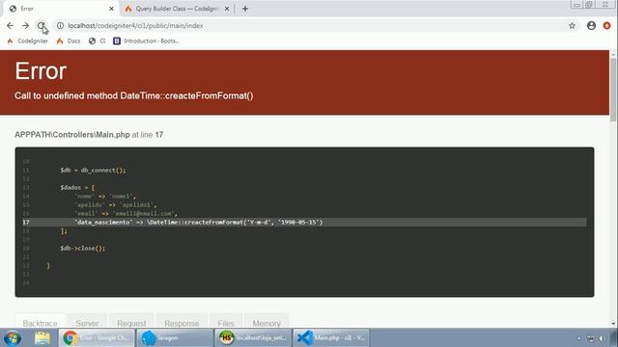Go back using browser back arrow
Image resolution: width=618 pixels, height=347 pixels.
pyautogui.click(x=11, y=26)
